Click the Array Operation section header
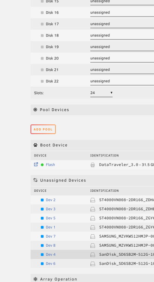The image size is (154, 282). click(x=92, y=278)
